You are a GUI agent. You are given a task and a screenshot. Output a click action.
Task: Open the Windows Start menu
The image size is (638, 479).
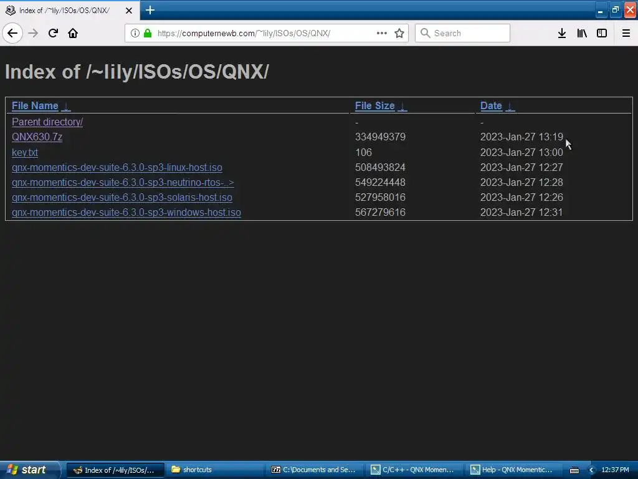(x=30, y=470)
